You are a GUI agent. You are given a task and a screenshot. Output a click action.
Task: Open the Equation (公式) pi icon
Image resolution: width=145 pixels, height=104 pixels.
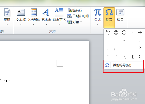(98, 12)
